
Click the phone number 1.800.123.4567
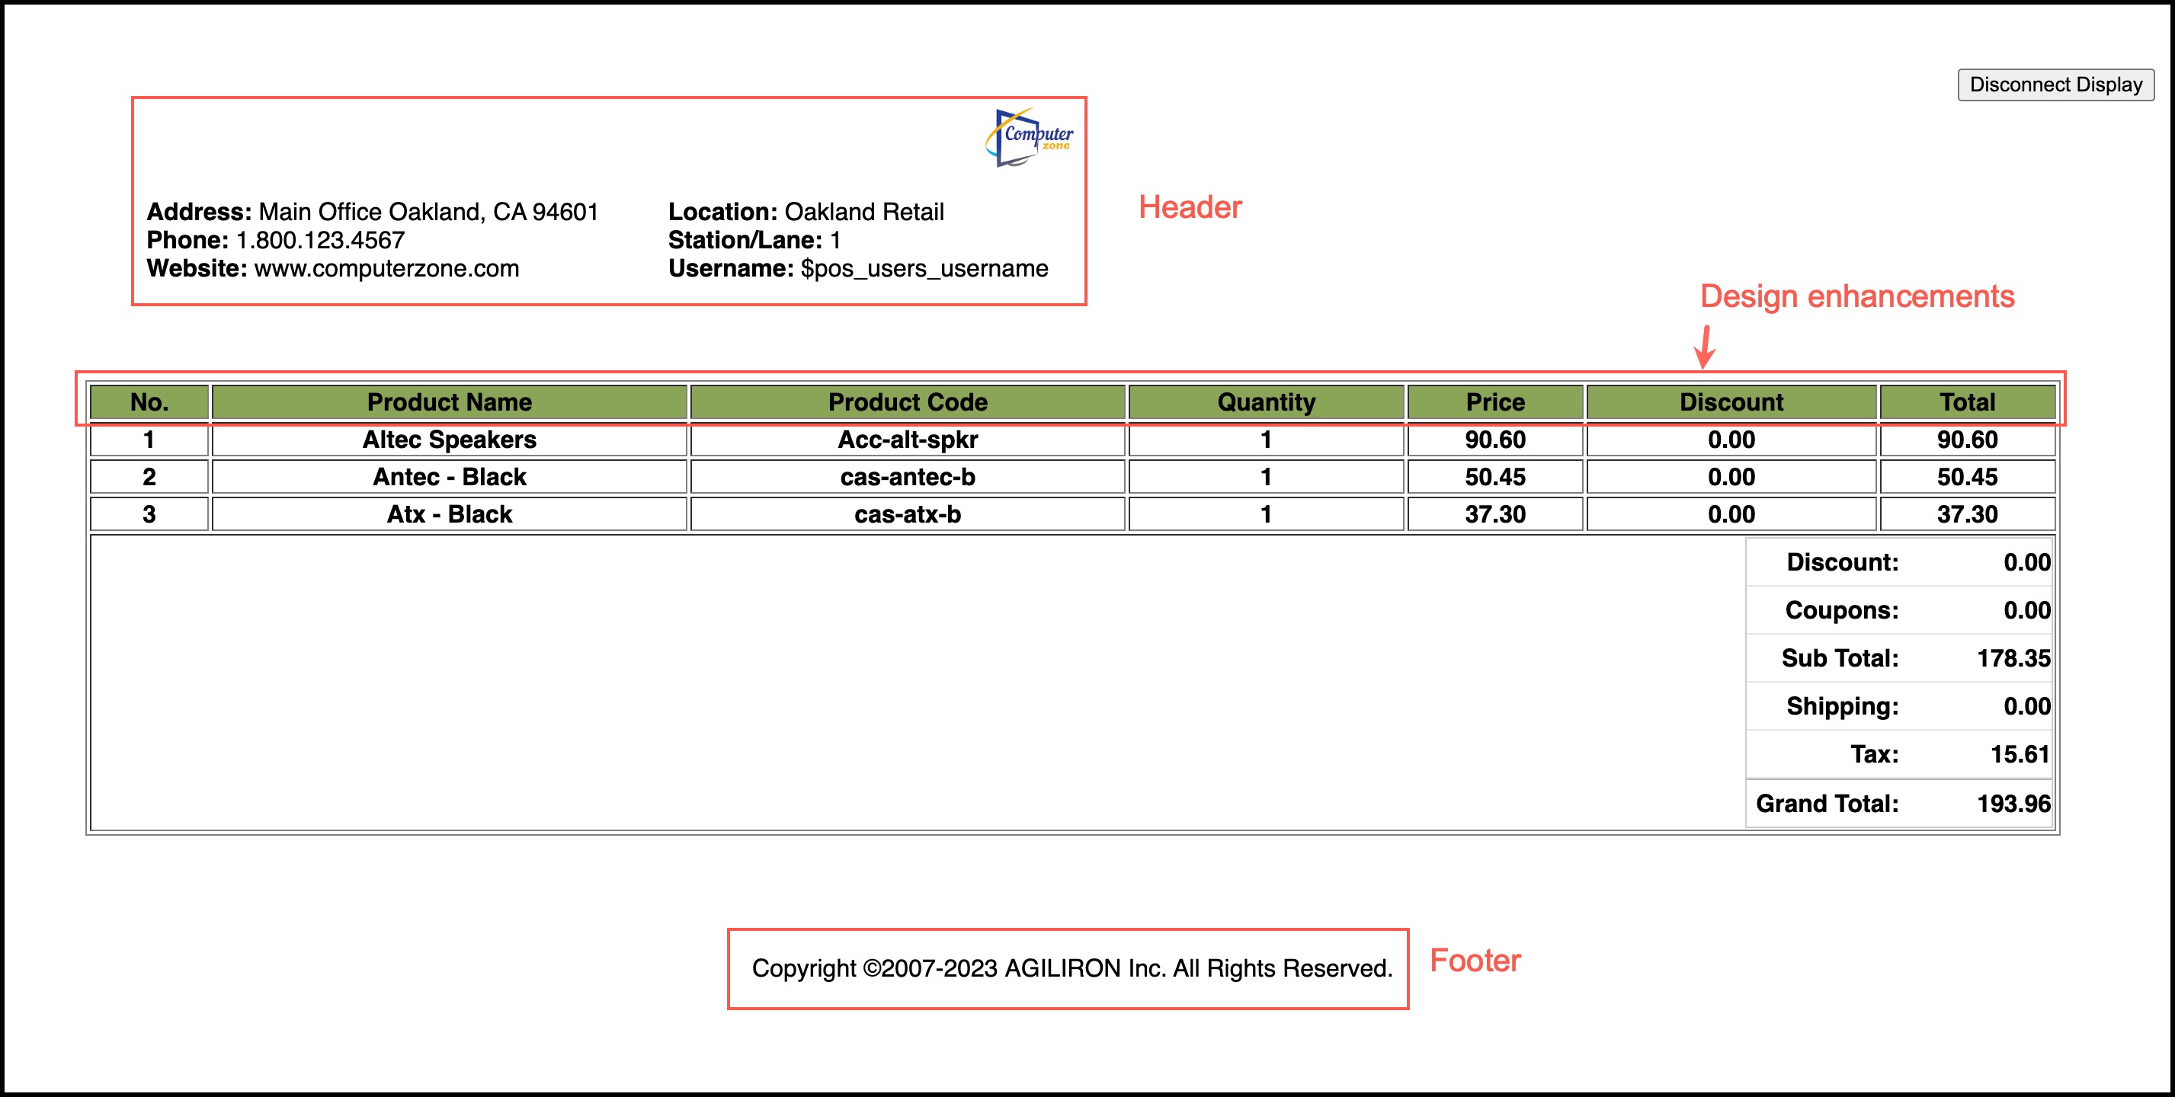coord(320,240)
